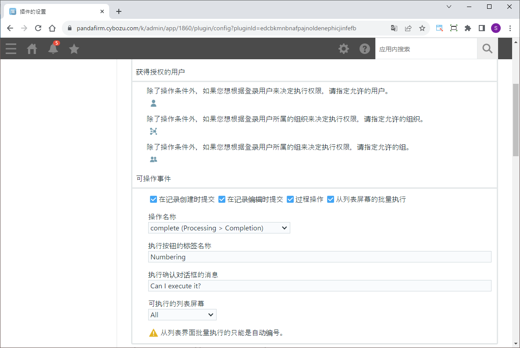The height and width of the screenshot is (348, 520).
Task: Open notifications bell with 5 badge
Action: pyautogui.click(x=53, y=49)
